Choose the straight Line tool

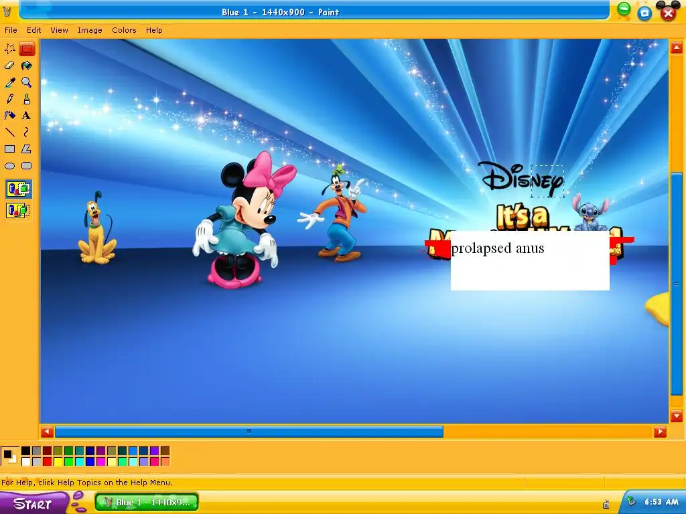coord(9,132)
